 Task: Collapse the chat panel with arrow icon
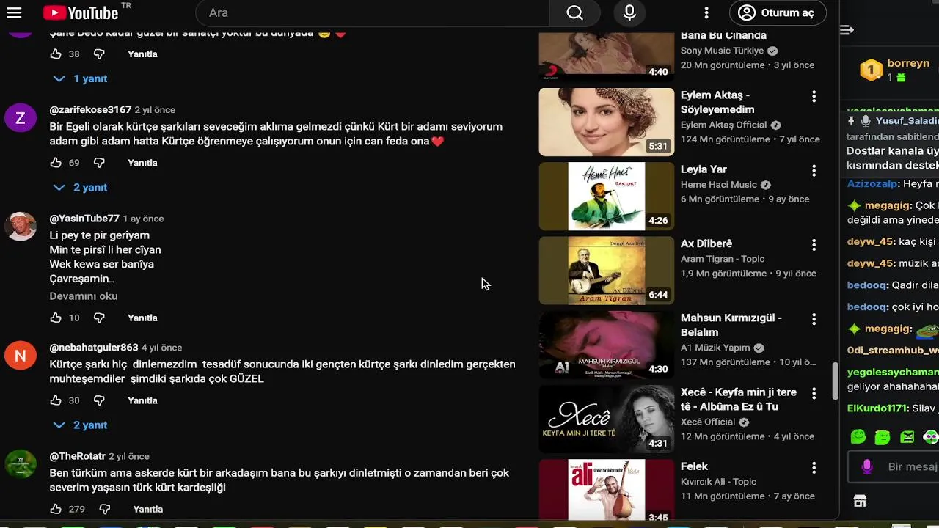coord(847,30)
